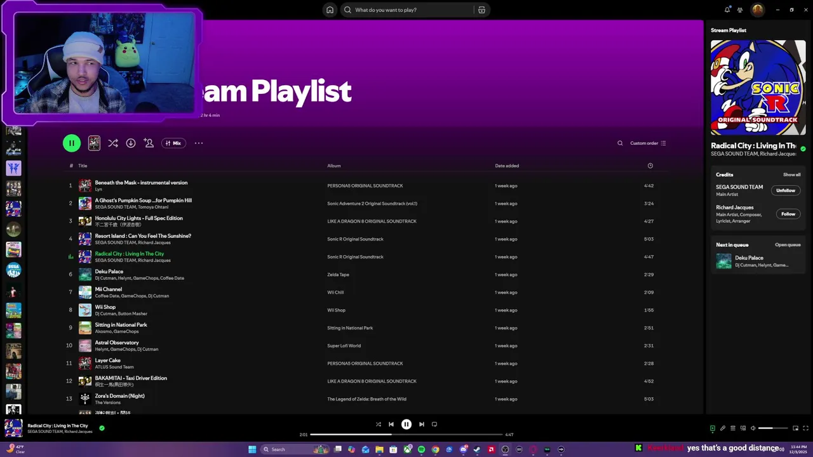Open PERSONA5 ORIGINAL SOUNDTRACK album, row 1

pyautogui.click(x=365, y=186)
